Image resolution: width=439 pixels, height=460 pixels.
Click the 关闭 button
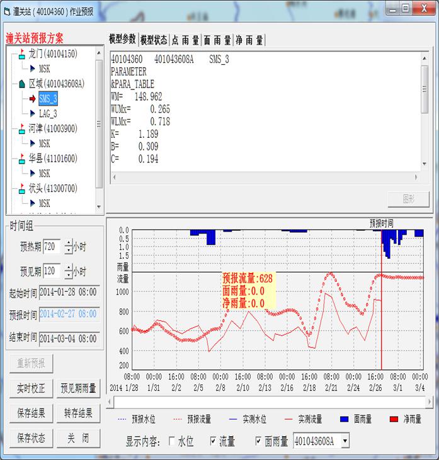point(78,439)
